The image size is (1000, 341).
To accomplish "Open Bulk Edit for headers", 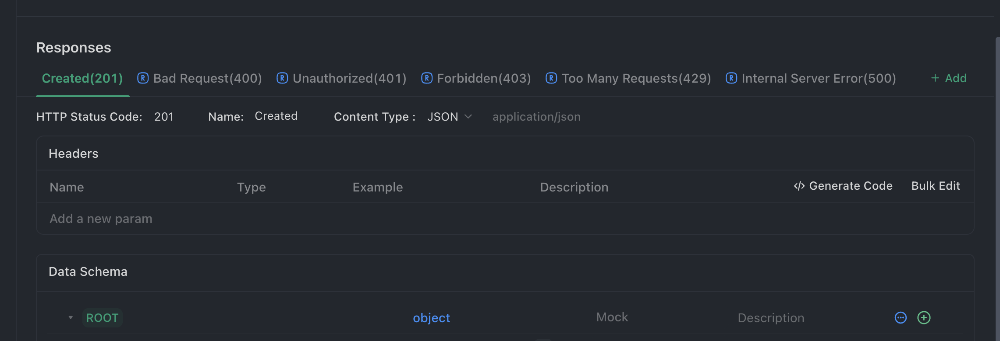I will (x=935, y=186).
